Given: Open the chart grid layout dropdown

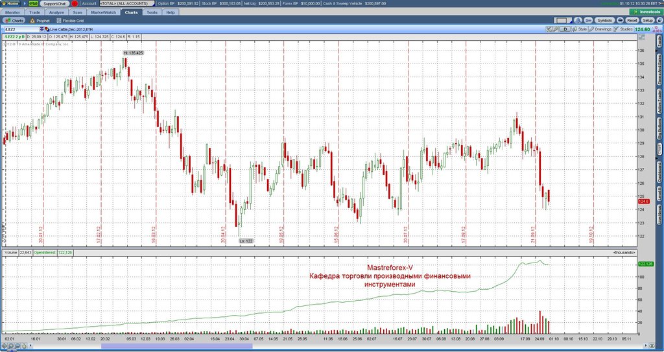Looking at the screenshot, I should 563,20.
